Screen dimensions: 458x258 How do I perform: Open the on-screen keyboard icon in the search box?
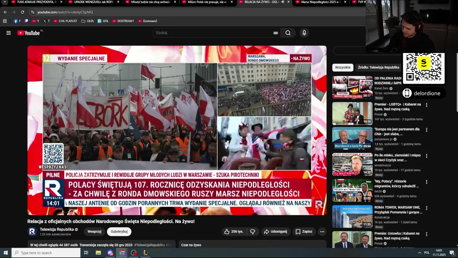tap(276, 33)
